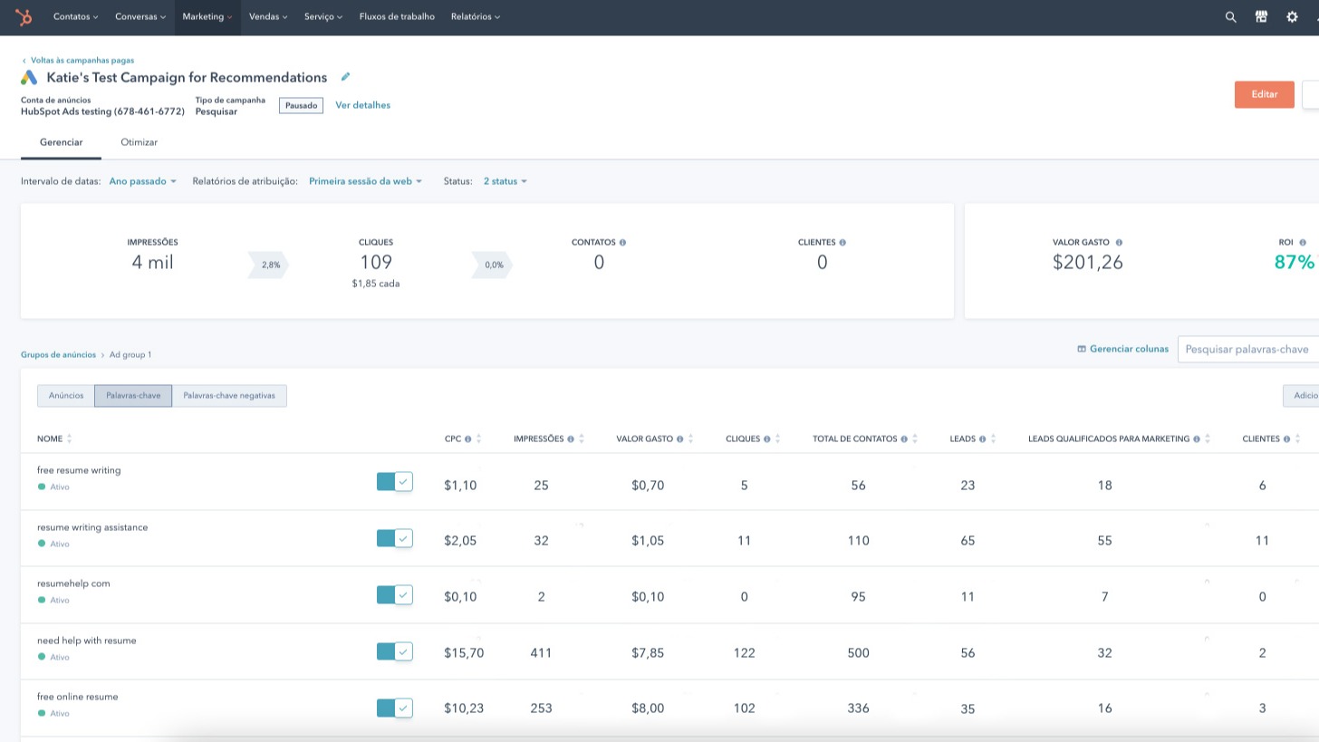Click the pencil icon beside campaign name
This screenshot has height=742, width=1319.
[x=345, y=77]
